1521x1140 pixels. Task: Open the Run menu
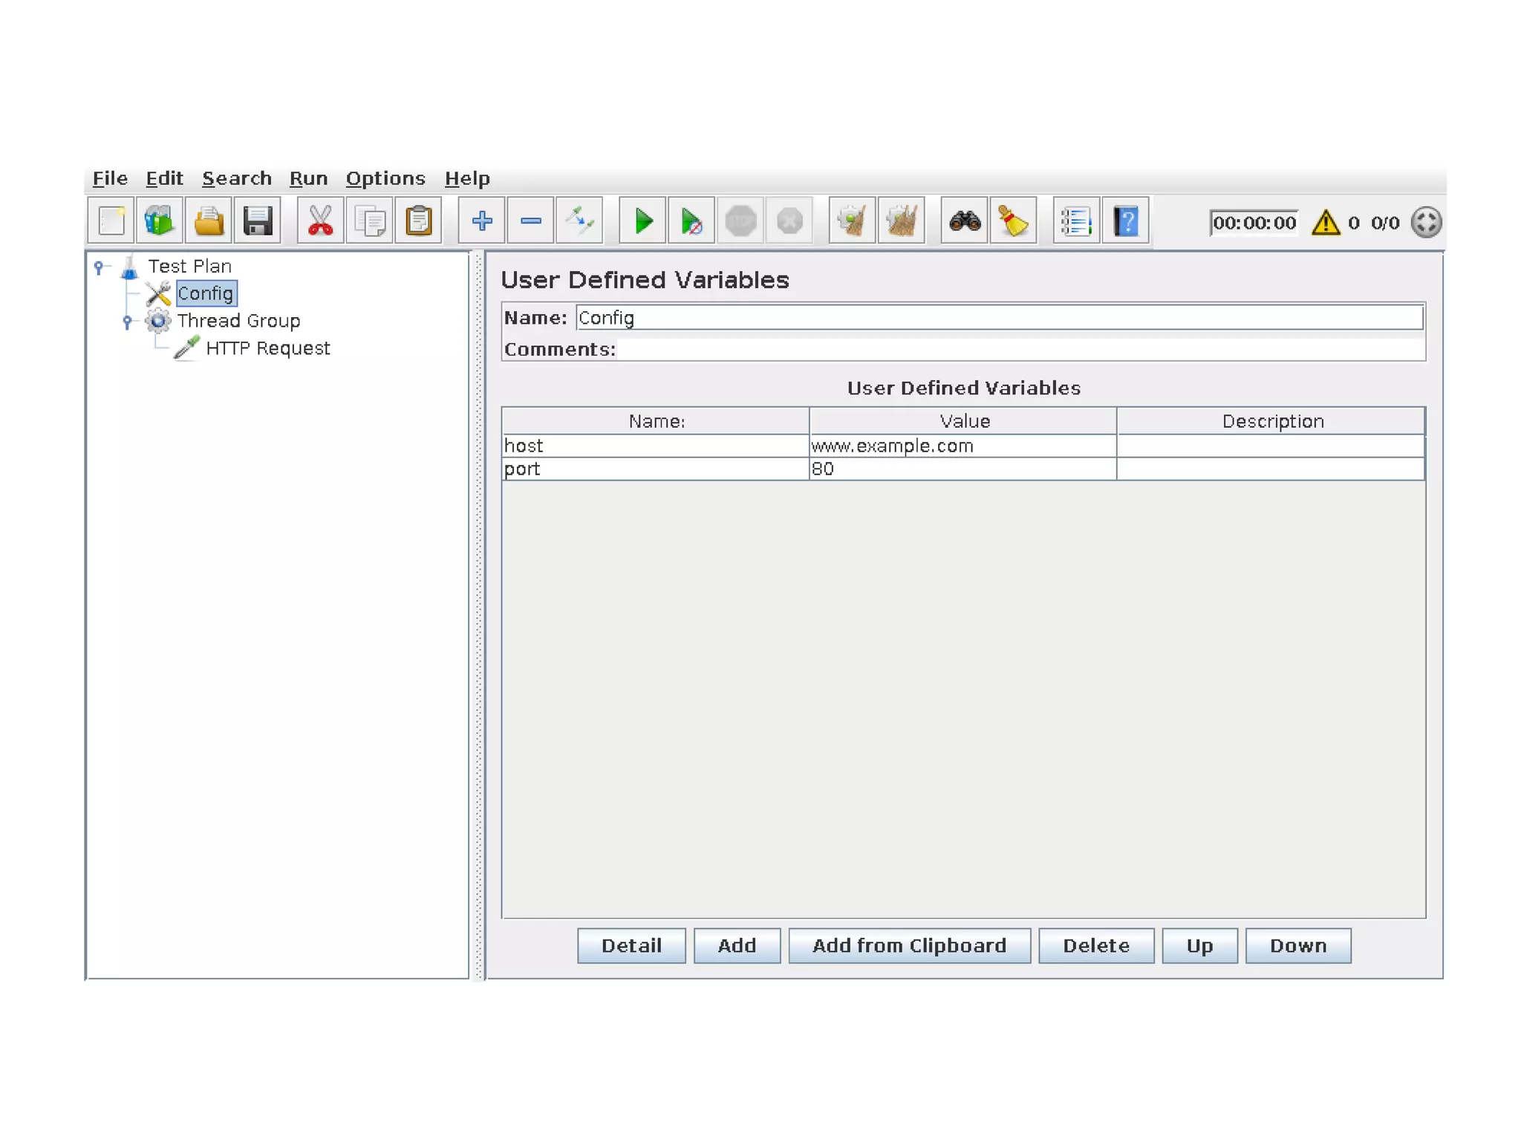coord(308,179)
